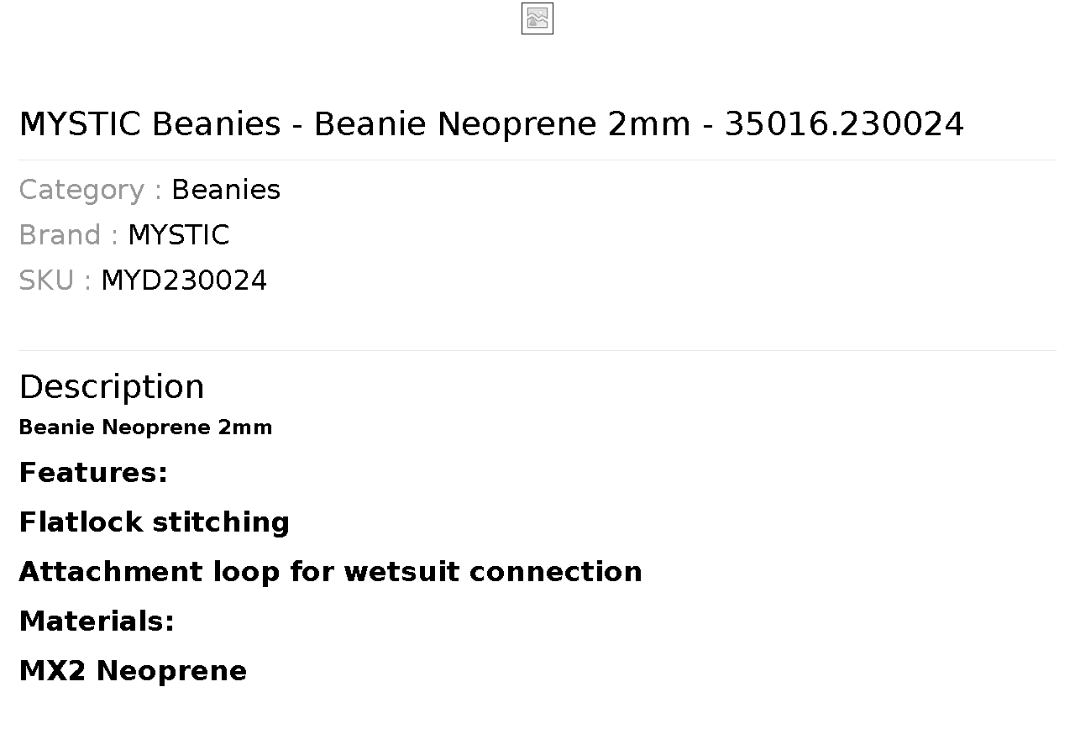Click the product title MYSTIC Beanies heading

point(491,124)
